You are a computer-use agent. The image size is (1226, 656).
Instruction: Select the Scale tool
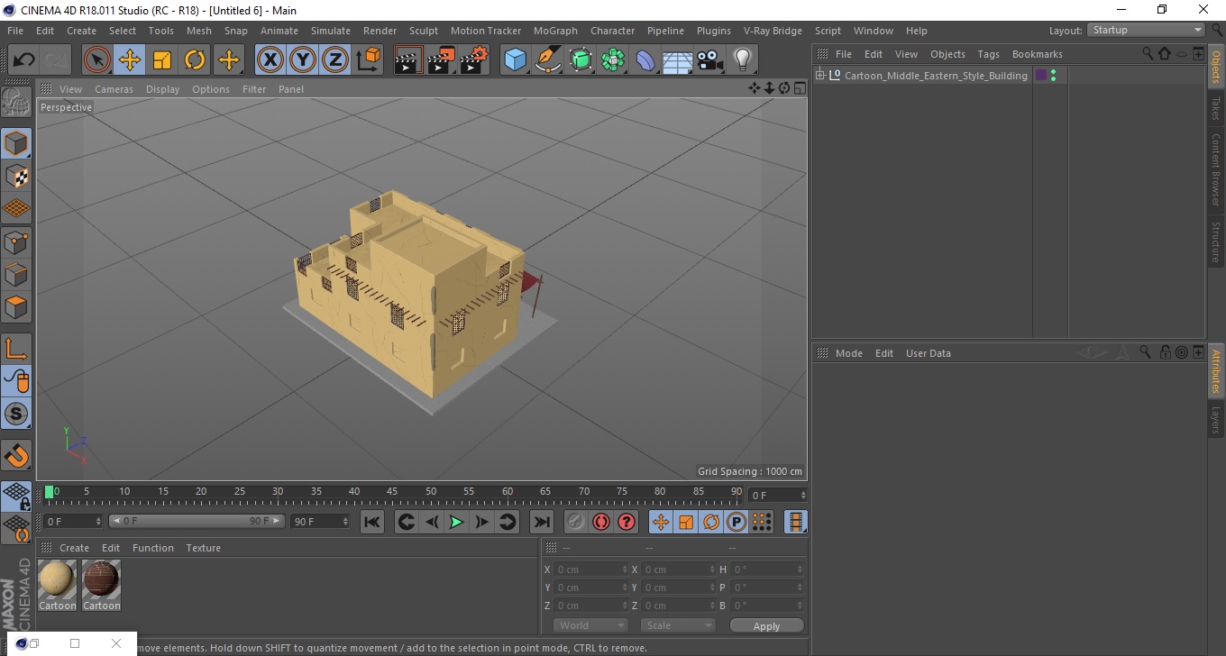(162, 60)
